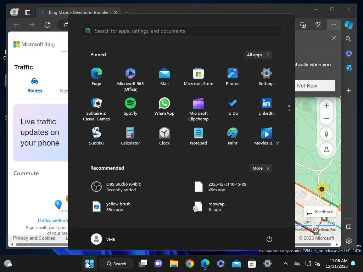Launch LinkedIn pinned app
Image resolution: width=363 pixels, height=272 pixels.
click(x=267, y=107)
